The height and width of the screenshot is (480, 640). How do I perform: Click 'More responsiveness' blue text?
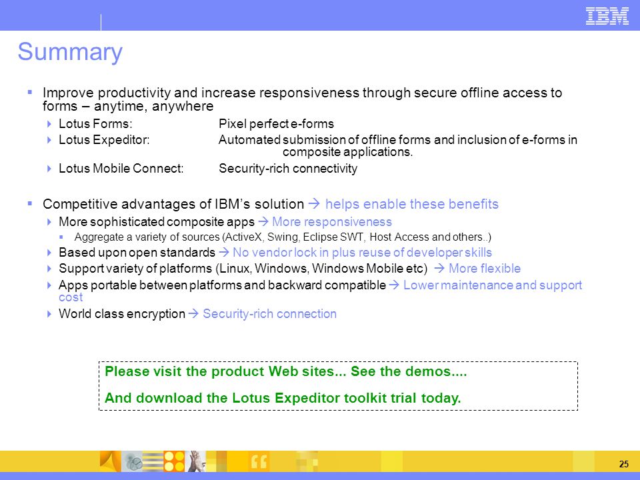click(332, 222)
